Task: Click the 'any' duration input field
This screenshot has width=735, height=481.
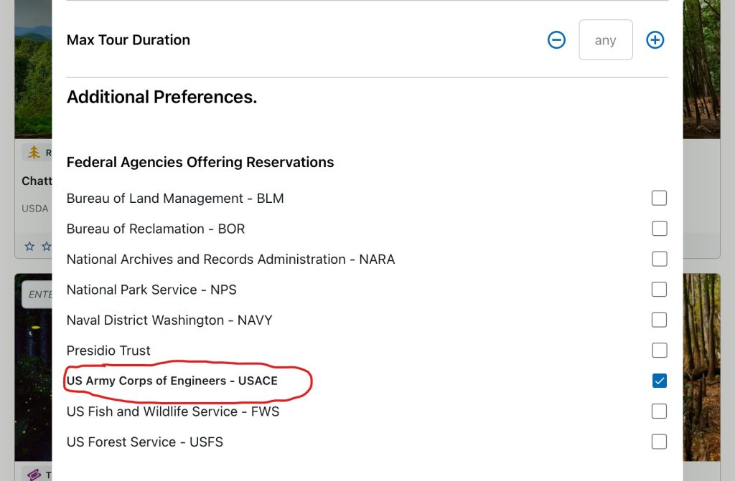Action: coord(605,40)
